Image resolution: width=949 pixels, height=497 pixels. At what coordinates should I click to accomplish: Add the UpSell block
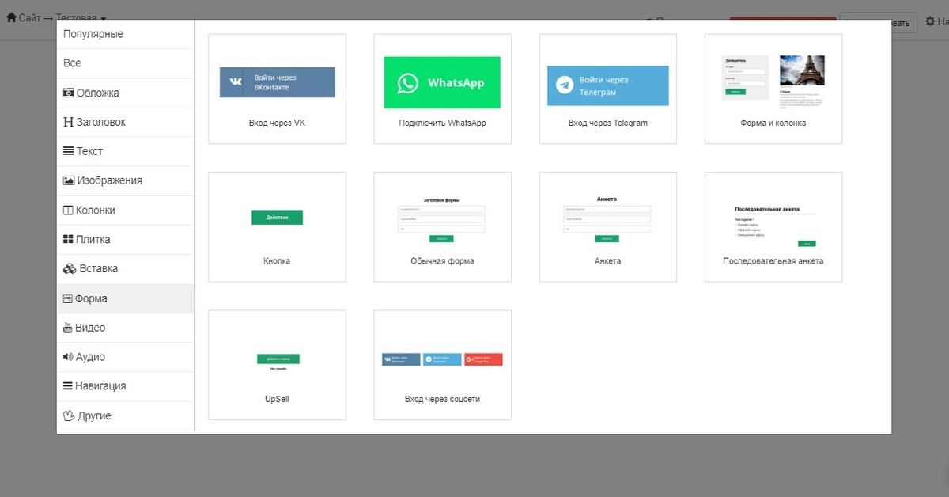277,365
